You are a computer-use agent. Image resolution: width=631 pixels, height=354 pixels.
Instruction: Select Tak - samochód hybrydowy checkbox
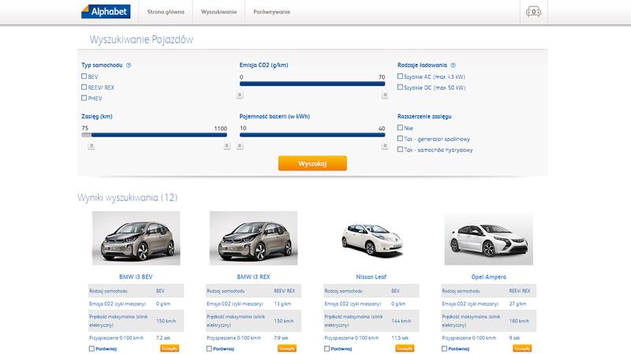point(400,149)
